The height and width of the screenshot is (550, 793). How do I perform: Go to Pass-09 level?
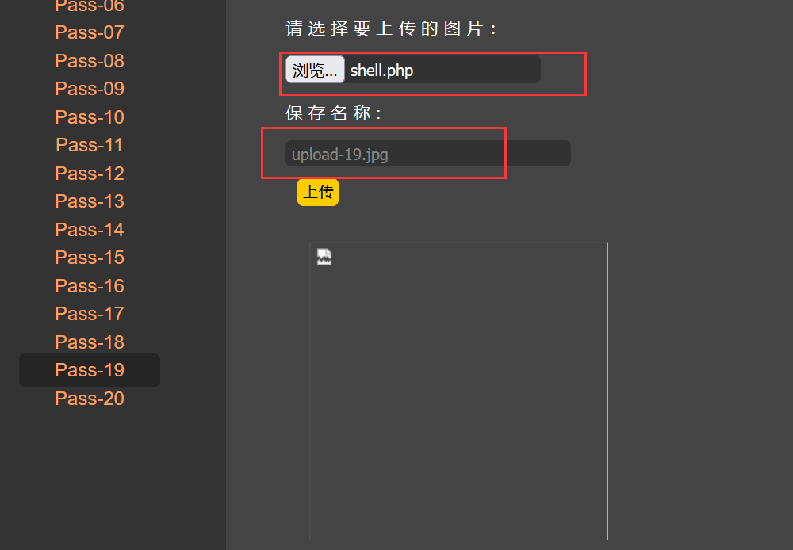tap(90, 89)
